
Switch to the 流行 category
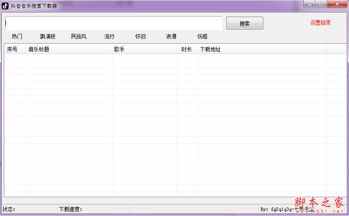click(x=109, y=36)
